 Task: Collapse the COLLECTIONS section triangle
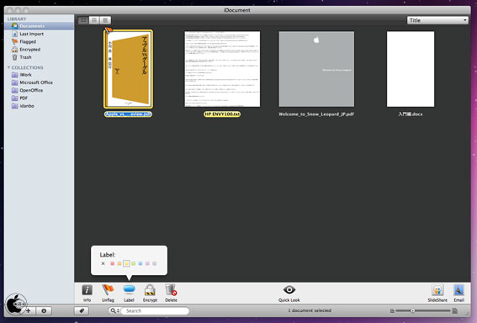[x=8, y=67]
